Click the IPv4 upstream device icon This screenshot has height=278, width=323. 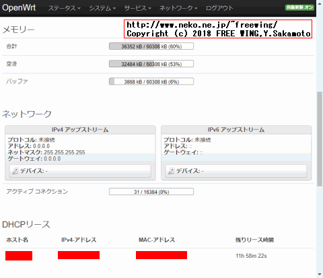tap(15, 171)
